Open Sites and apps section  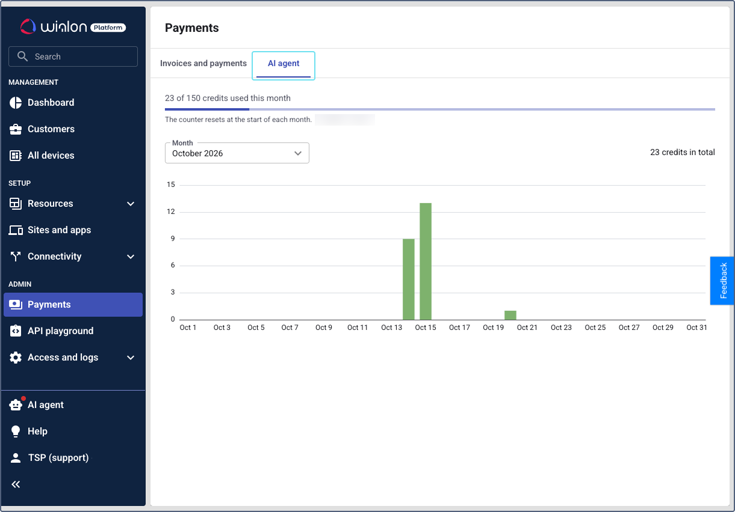coord(73,230)
